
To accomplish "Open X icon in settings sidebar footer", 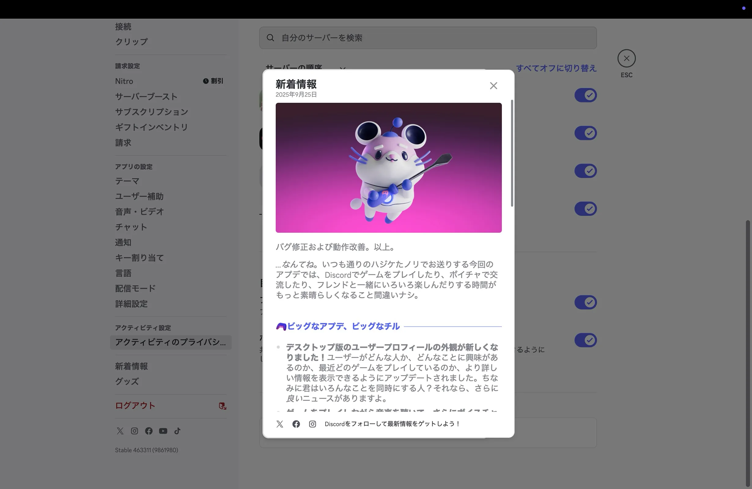I will [x=120, y=431].
